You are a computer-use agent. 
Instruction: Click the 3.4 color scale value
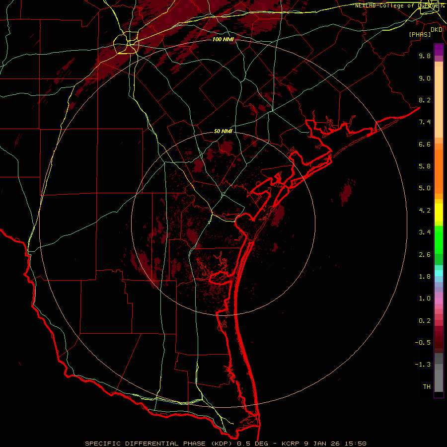tap(425, 232)
